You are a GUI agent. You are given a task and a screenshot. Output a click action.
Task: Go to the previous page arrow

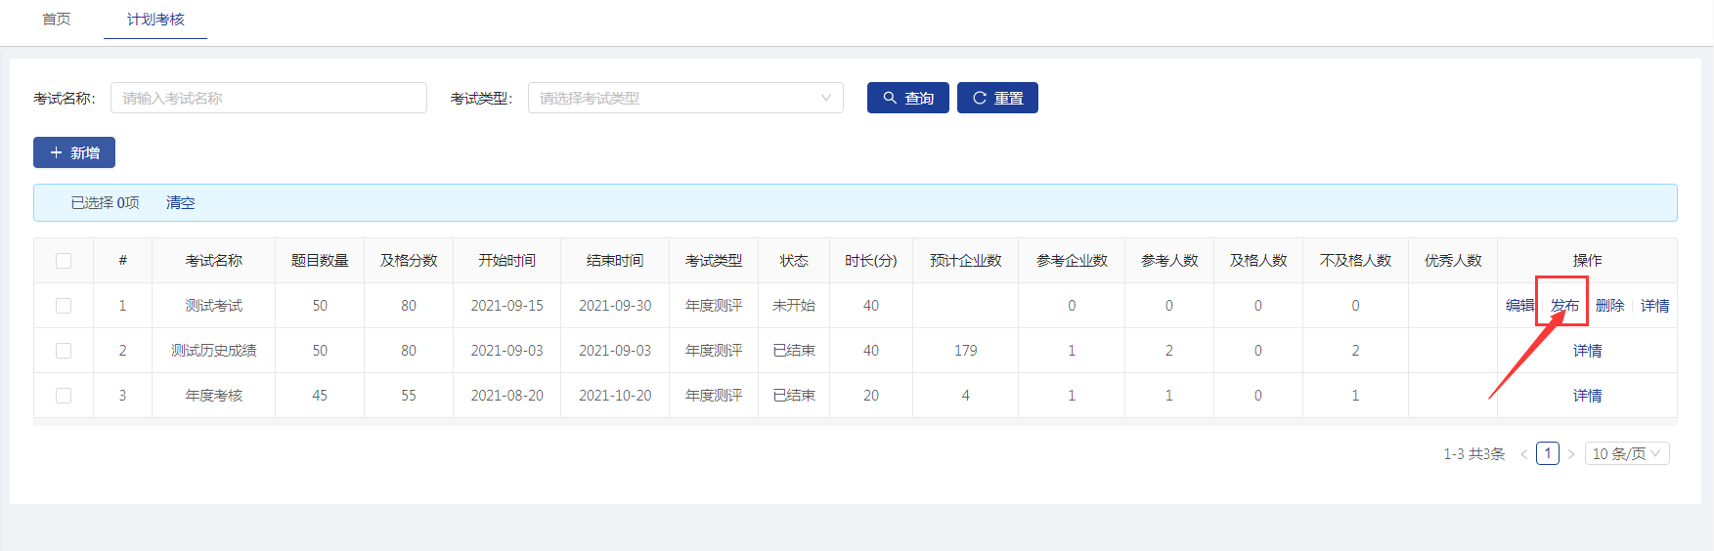coord(1523,454)
